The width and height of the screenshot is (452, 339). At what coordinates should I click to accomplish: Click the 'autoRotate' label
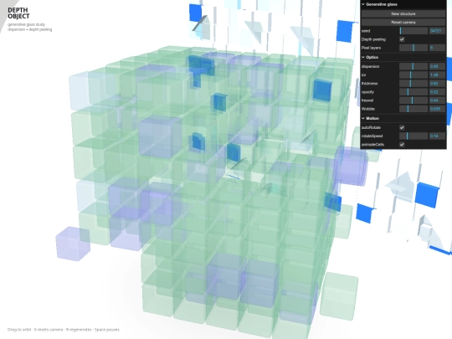click(x=371, y=127)
